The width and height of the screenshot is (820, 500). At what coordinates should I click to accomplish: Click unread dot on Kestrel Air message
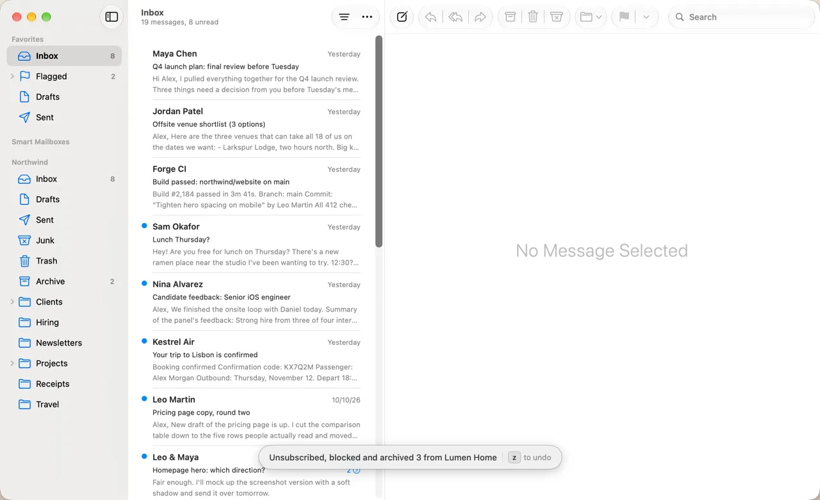(144, 341)
